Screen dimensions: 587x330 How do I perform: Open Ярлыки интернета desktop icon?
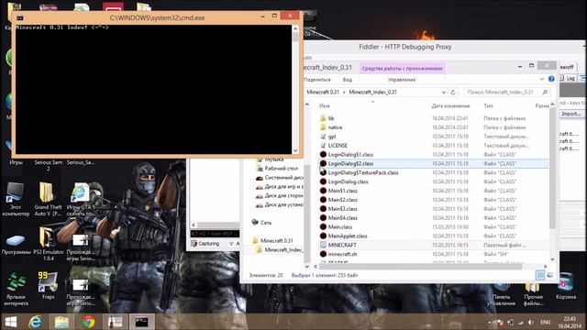pos(16,290)
